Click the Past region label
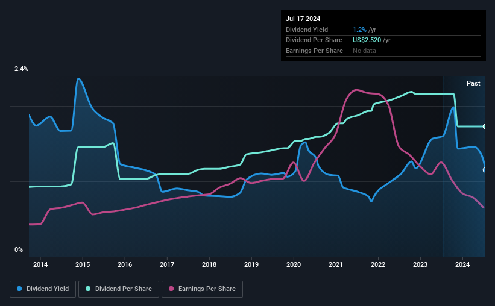495x306 pixels. point(473,83)
